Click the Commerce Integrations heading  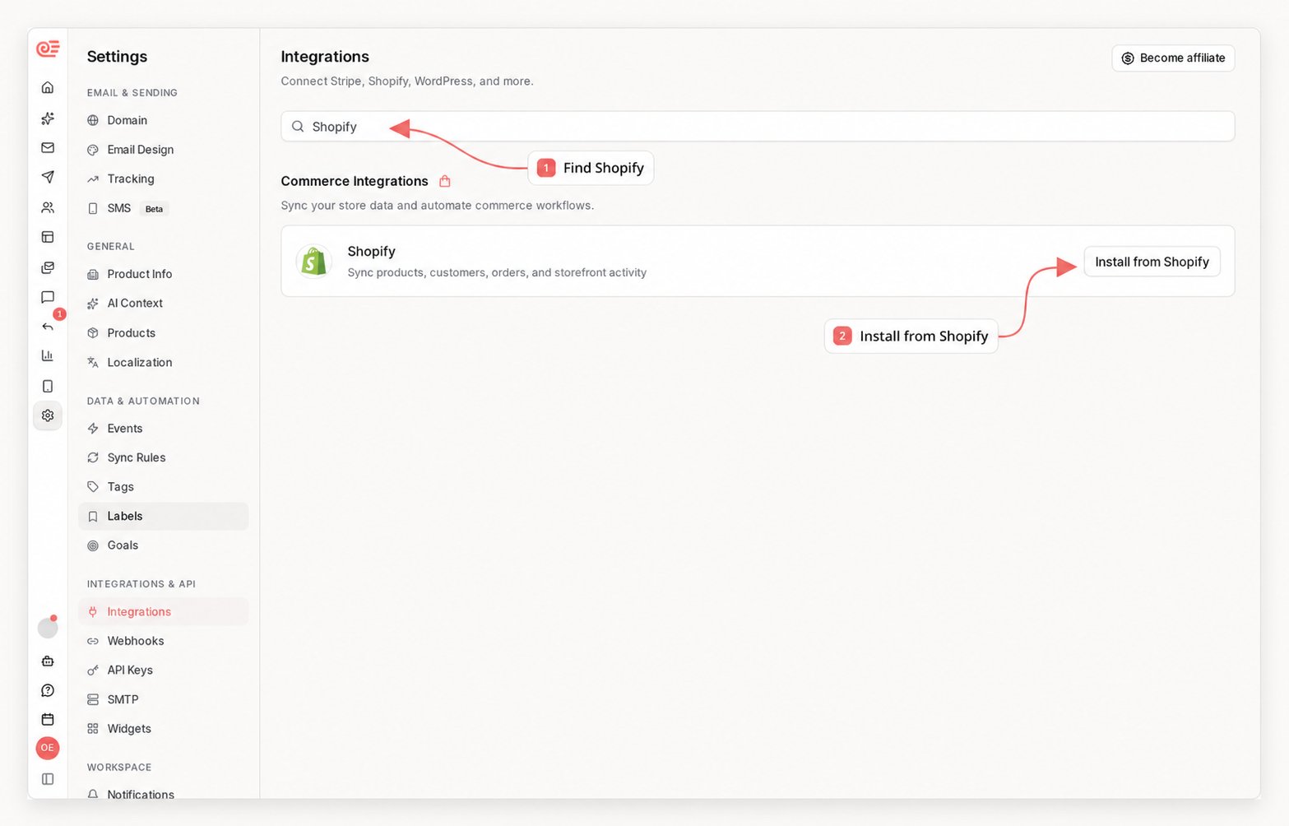[355, 181]
